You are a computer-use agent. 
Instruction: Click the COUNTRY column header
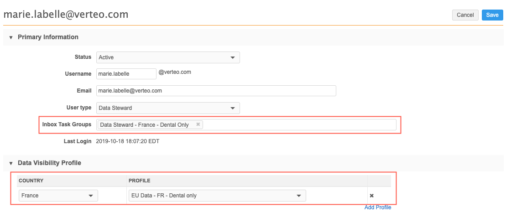[31, 181]
